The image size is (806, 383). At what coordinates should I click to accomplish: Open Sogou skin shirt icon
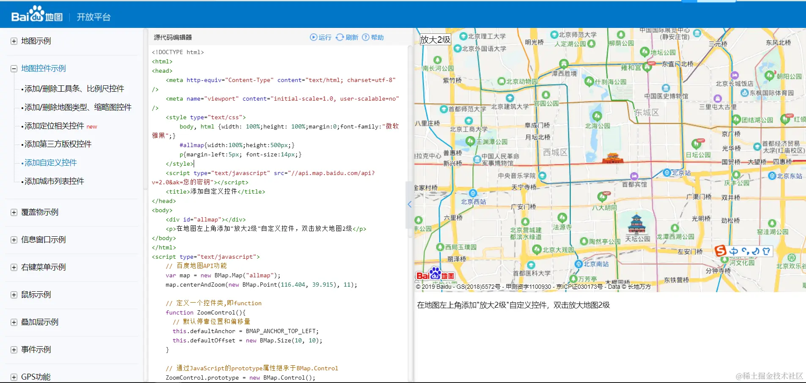coord(766,251)
